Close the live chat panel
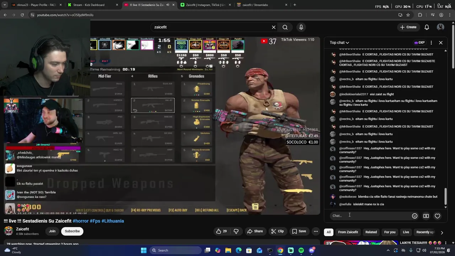Viewport: 455px width, 256px height. click(441, 43)
